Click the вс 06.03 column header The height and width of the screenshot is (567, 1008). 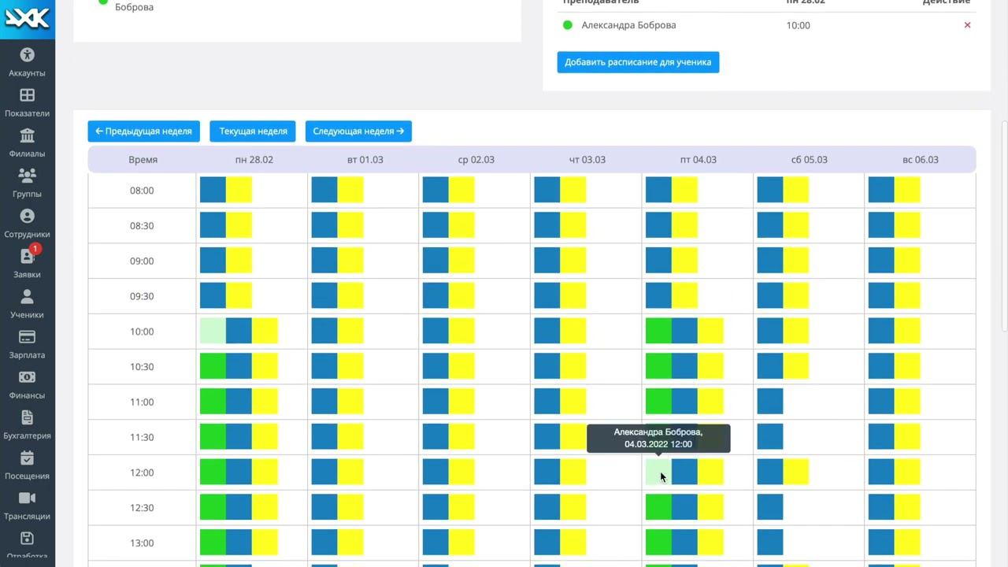[921, 160]
